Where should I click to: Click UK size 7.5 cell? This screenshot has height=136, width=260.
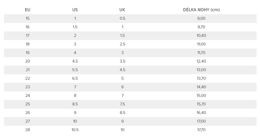pos(123,104)
